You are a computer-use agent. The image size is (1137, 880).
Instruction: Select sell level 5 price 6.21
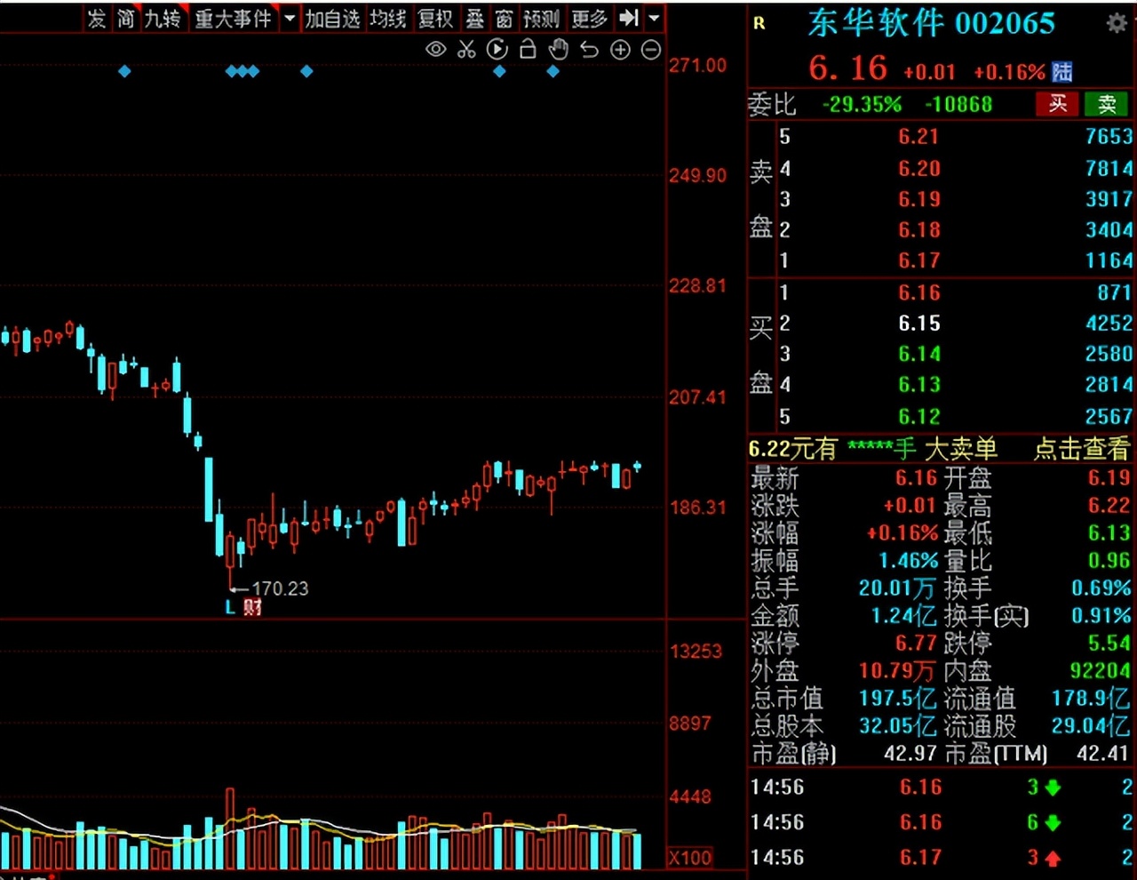[x=918, y=136]
